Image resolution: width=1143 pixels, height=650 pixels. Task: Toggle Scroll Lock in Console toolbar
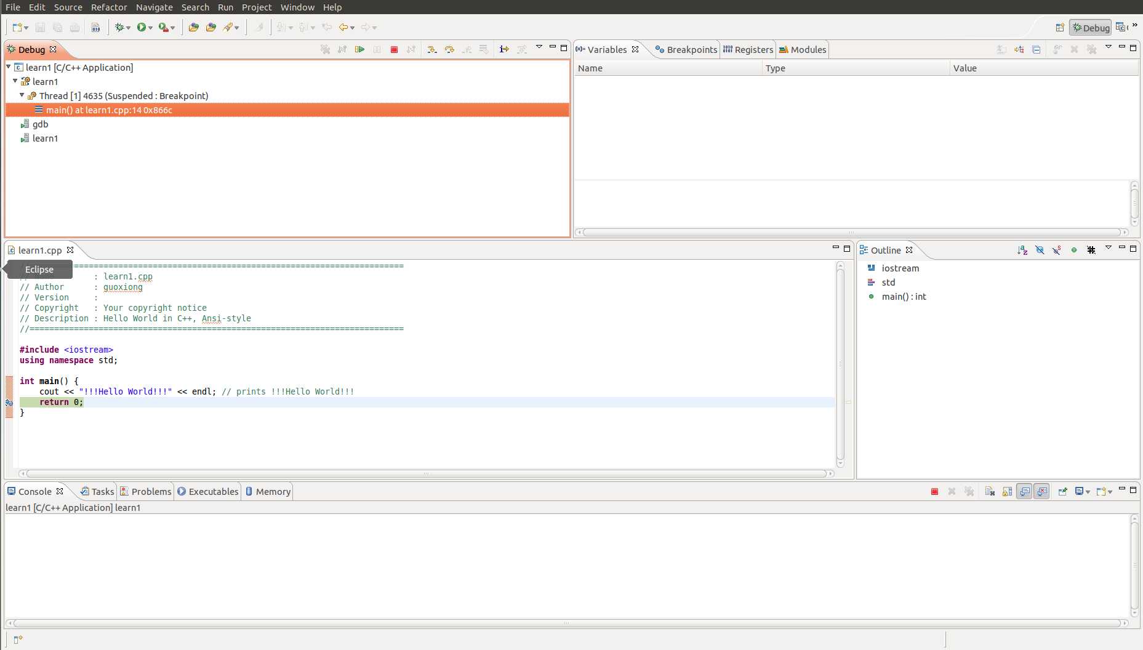(1007, 491)
